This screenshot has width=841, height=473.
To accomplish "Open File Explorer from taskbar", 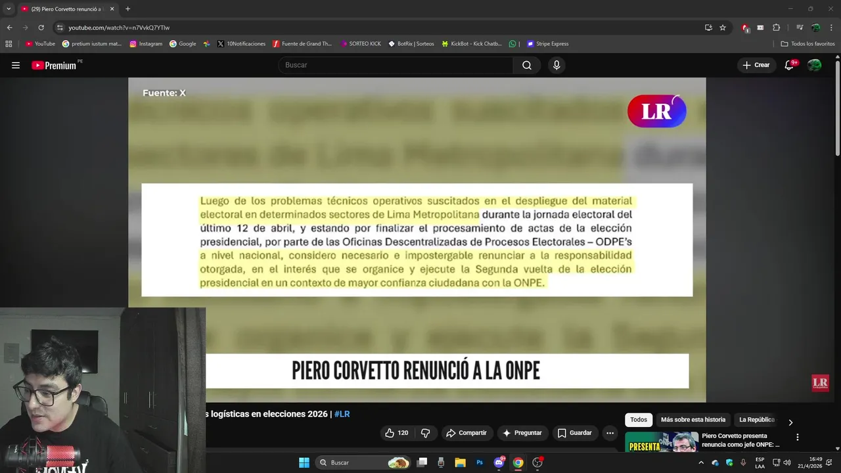I will 460,462.
